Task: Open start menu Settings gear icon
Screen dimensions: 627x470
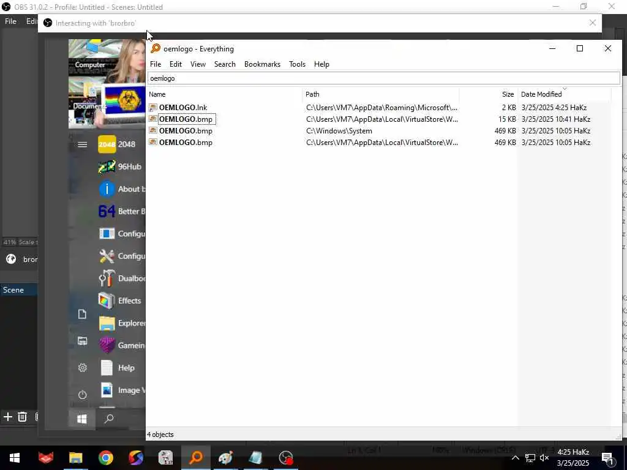Action: (x=83, y=368)
